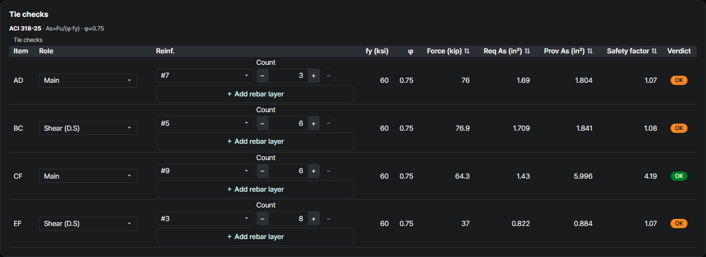Click the ACI 318-25 formula subtitle
Screen dimensions: 706x257
[x=57, y=28]
